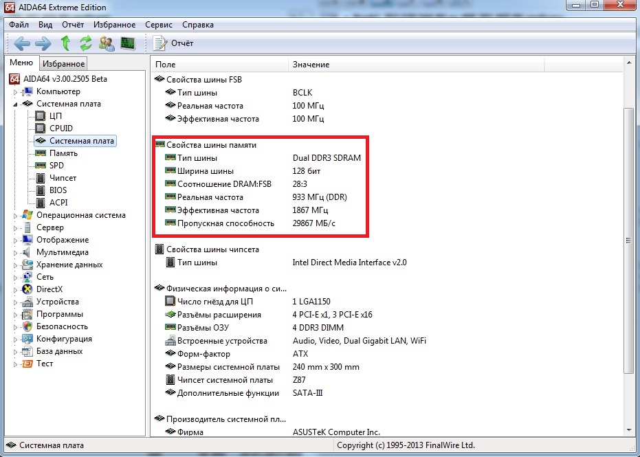Select DirectX in the sidebar tree
Viewport: 640px width, 457px height.
(49, 289)
